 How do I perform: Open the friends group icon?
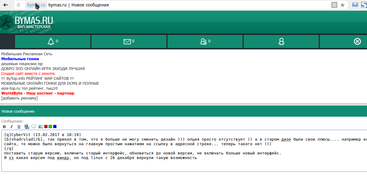tap(203, 41)
